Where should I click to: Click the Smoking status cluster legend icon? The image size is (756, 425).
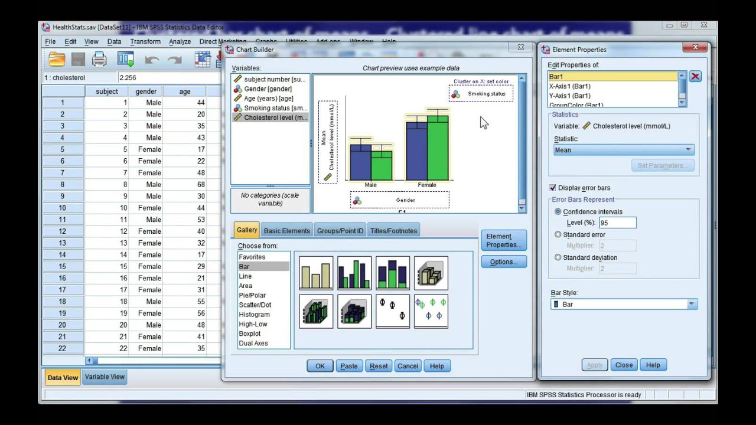tap(455, 94)
